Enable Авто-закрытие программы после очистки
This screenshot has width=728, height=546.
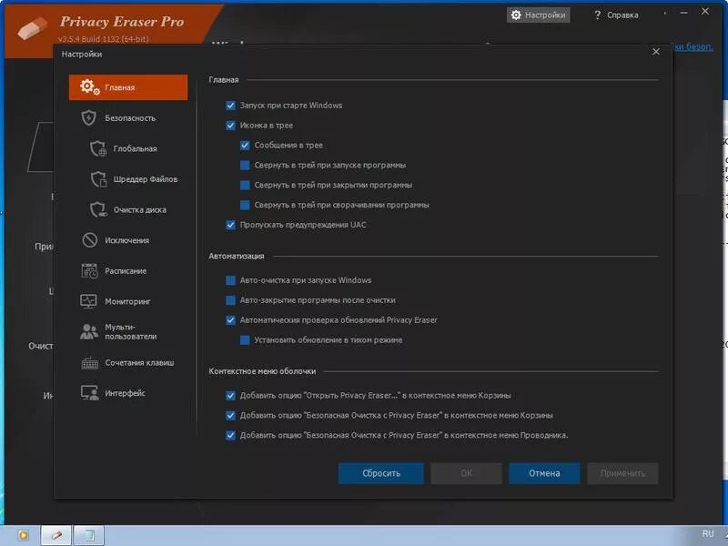[230, 300]
